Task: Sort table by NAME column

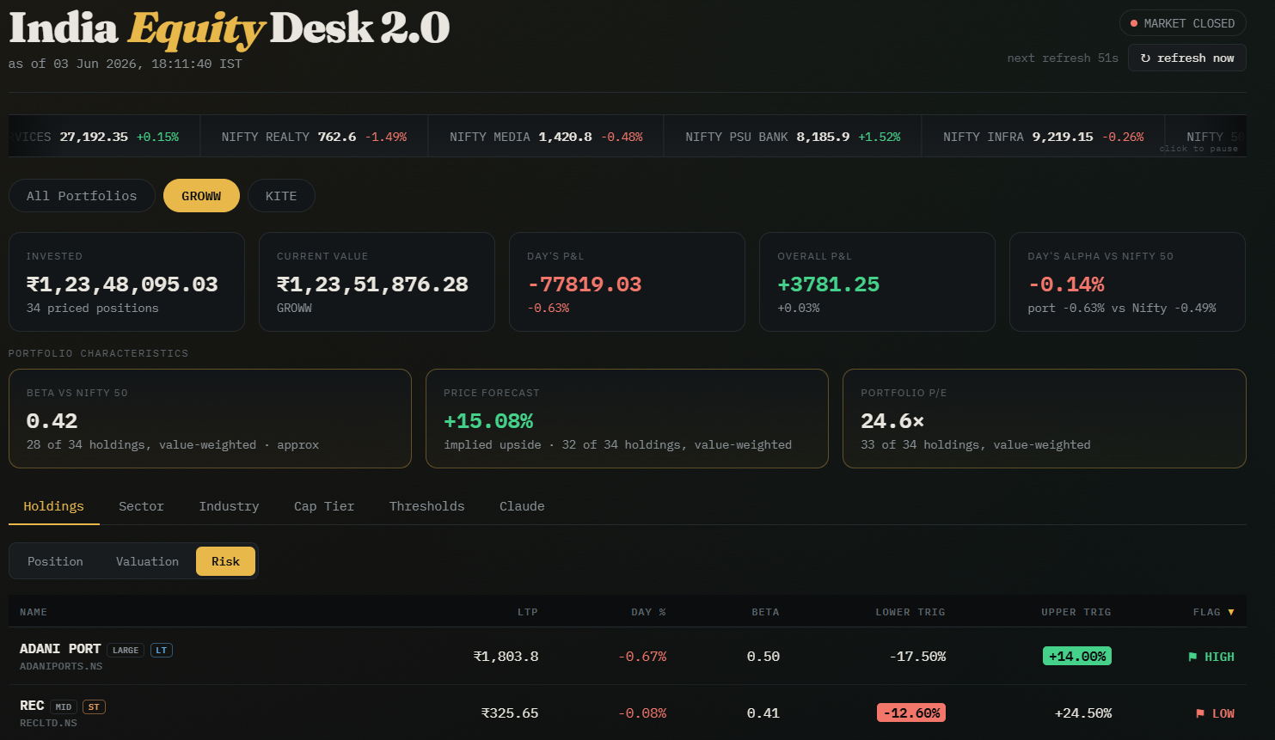Action: point(34,612)
